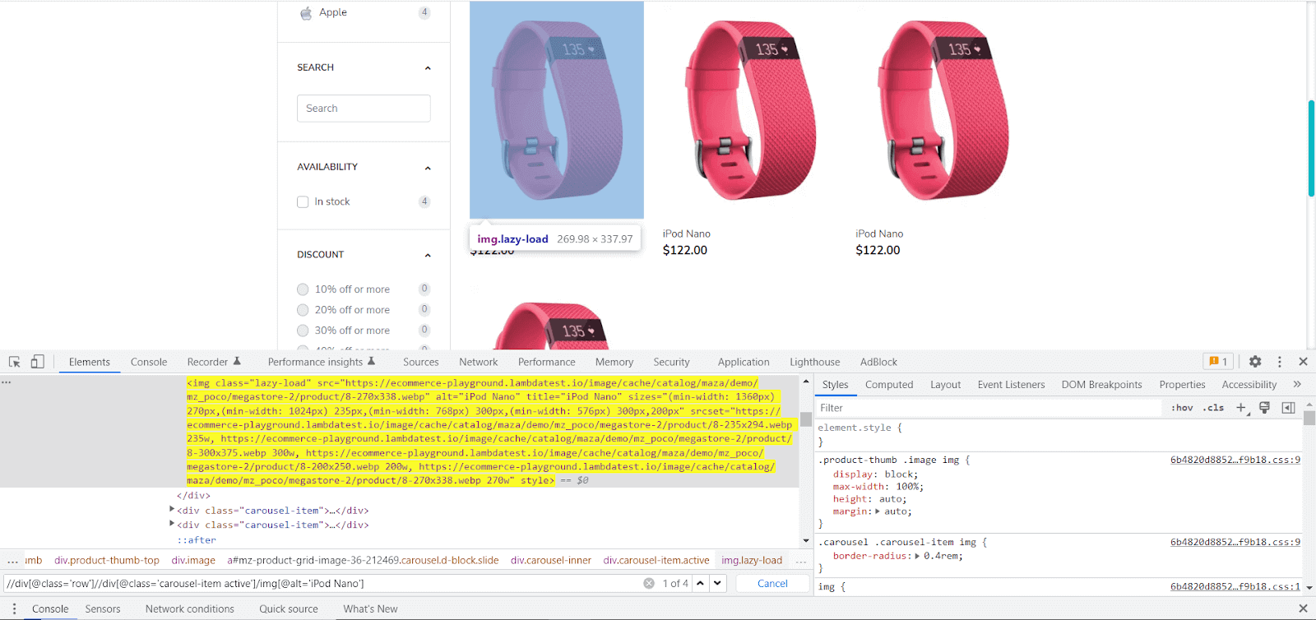The height and width of the screenshot is (620, 1316).
Task: Open the DOM node options dots
Action: [x=6, y=382]
